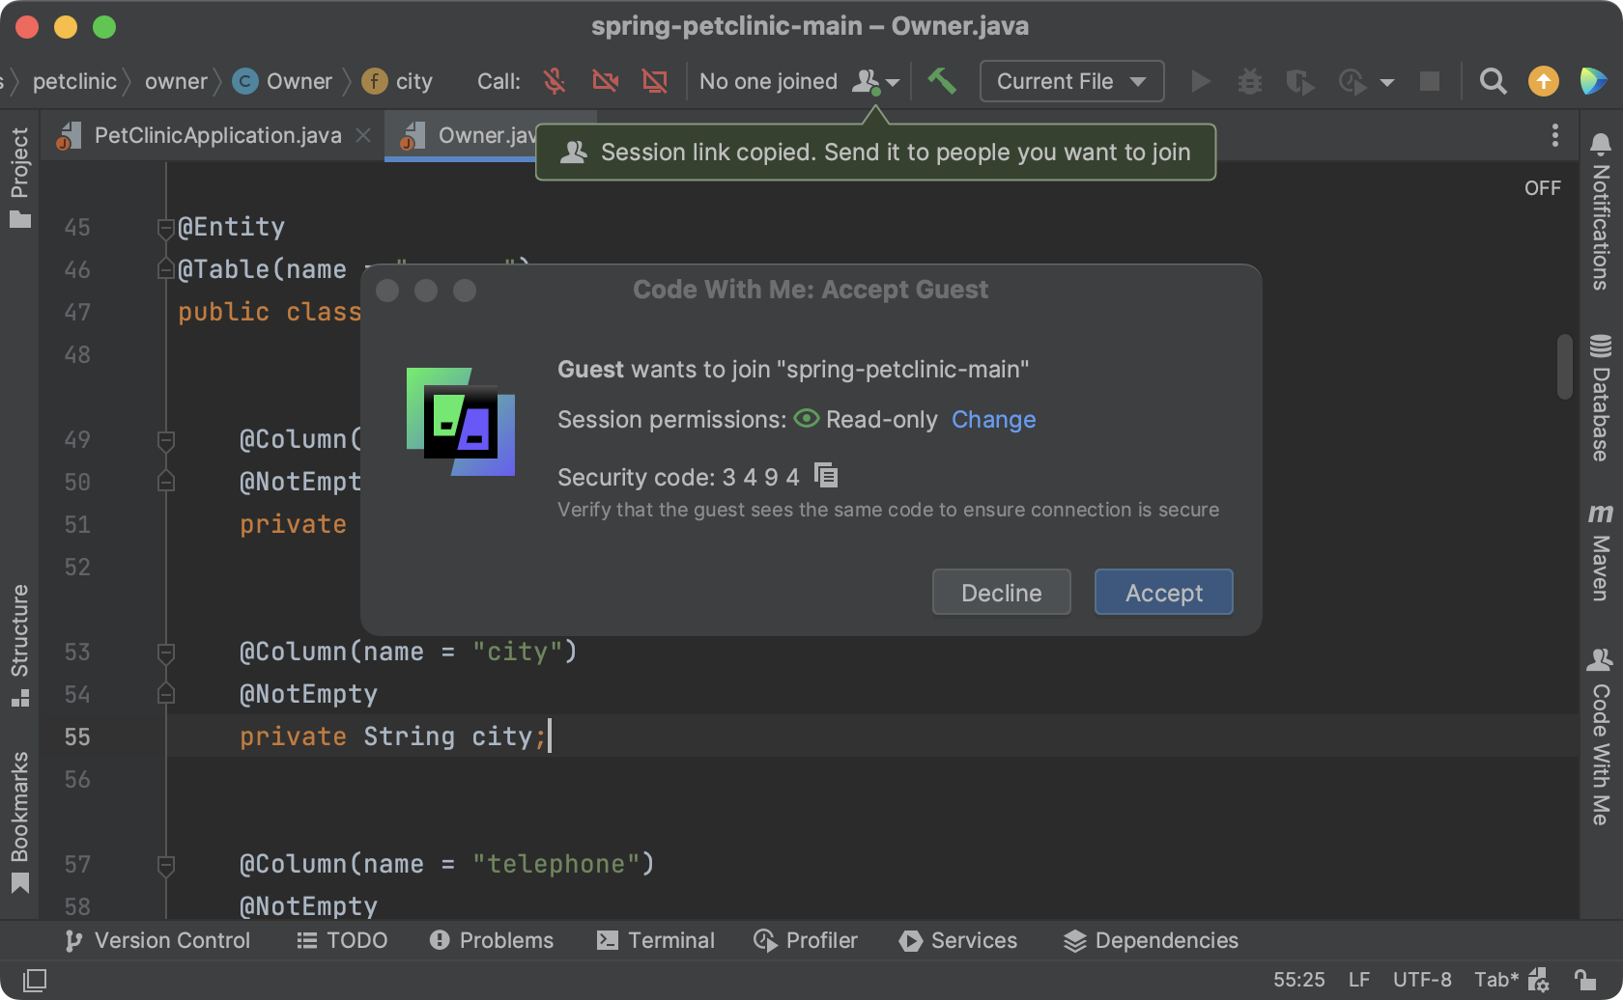This screenshot has width=1623, height=1000.
Task: Click the editor vertical scrollbar
Action: tap(1564, 366)
